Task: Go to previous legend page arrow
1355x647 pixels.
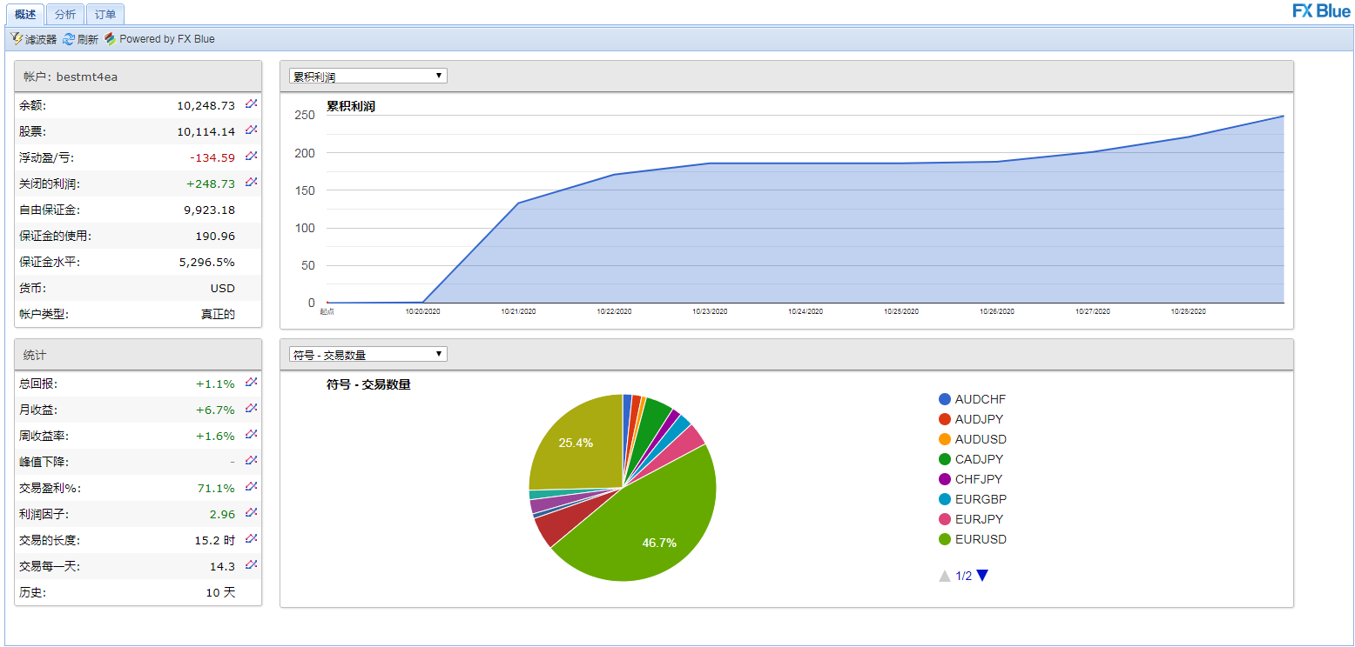Action: [x=944, y=576]
